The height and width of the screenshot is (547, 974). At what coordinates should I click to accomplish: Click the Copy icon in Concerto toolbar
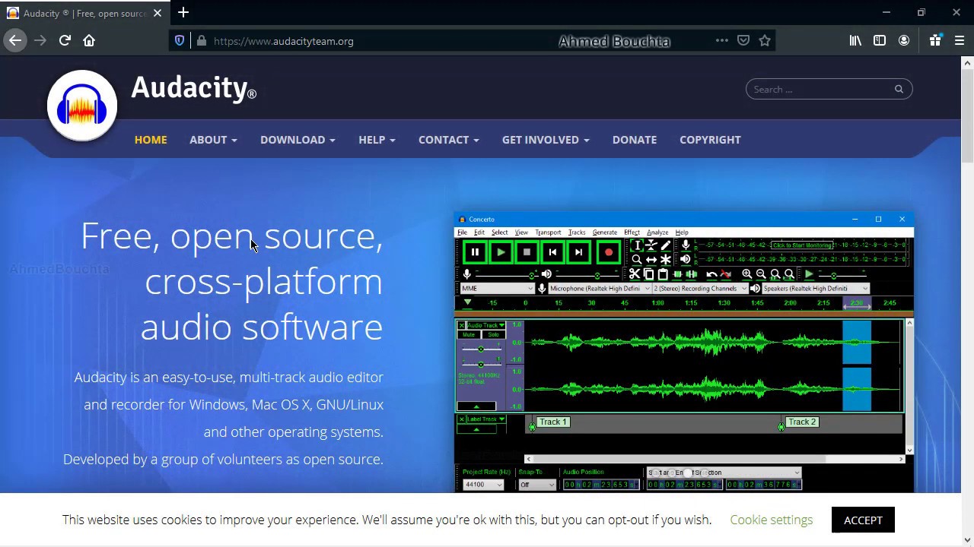point(648,274)
